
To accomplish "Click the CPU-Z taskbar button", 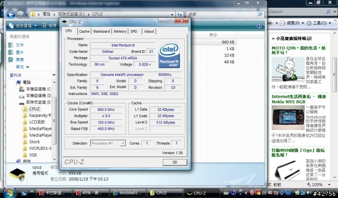I will 202,193.
